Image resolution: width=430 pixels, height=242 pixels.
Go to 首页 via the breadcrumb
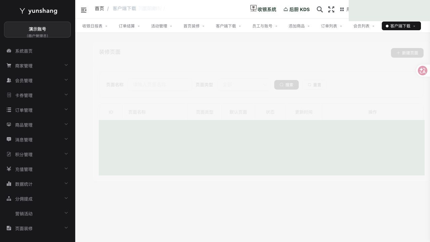click(x=99, y=8)
